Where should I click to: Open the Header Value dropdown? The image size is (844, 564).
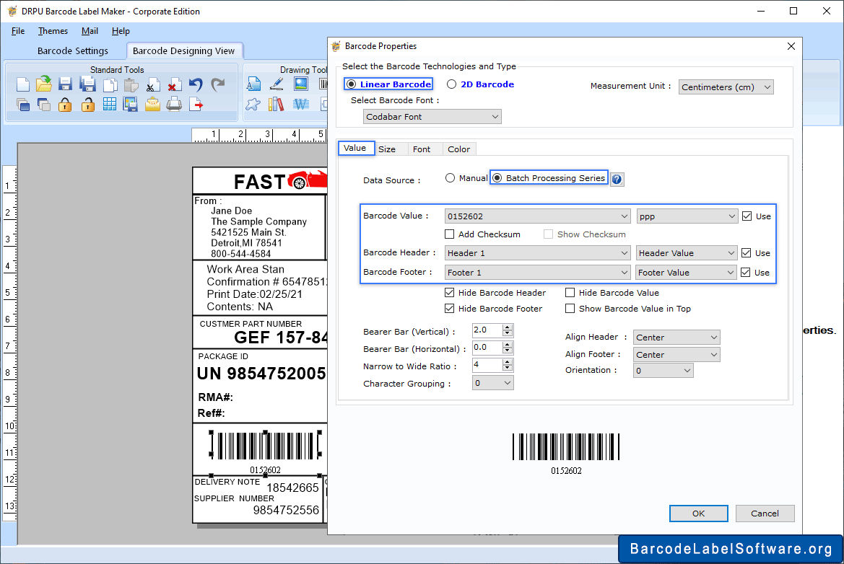pyautogui.click(x=687, y=252)
